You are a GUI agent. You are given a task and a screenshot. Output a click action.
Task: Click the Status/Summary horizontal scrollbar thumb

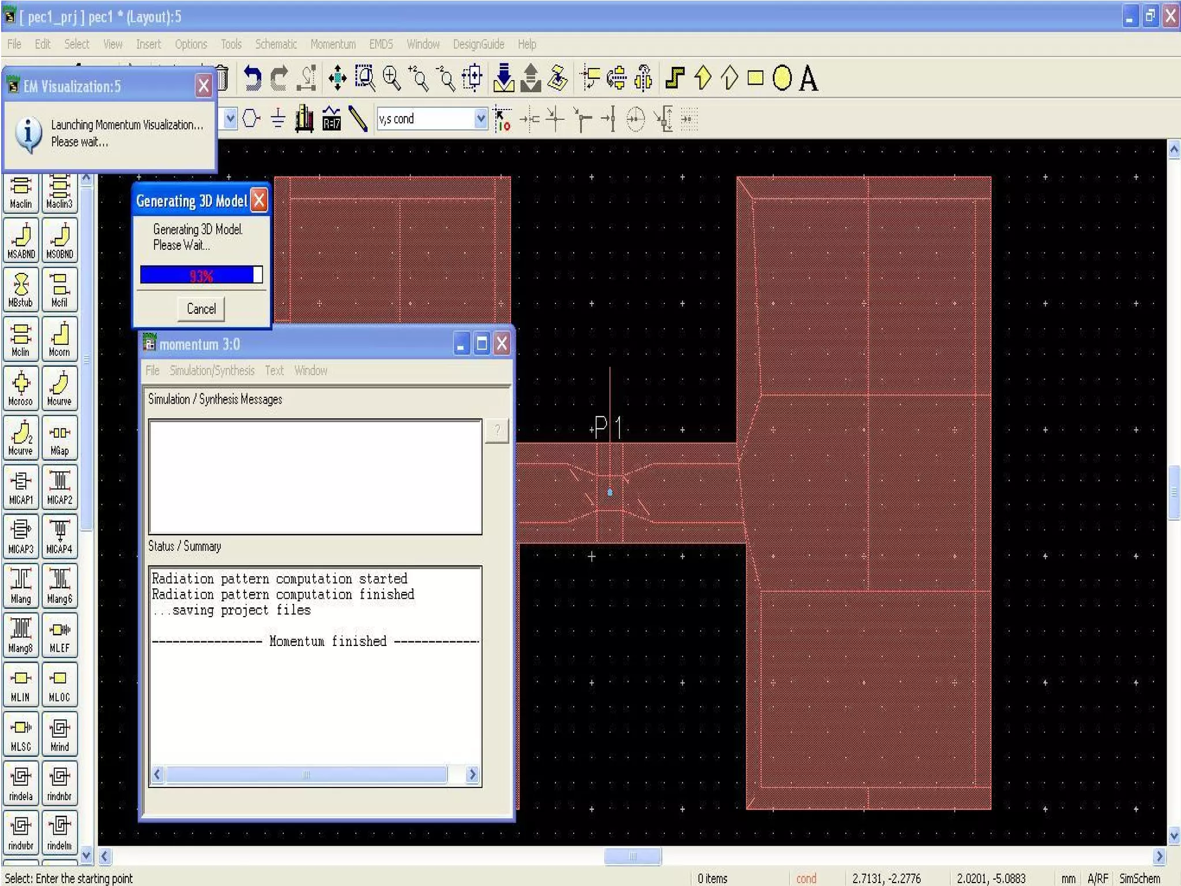pyautogui.click(x=306, y=774)
